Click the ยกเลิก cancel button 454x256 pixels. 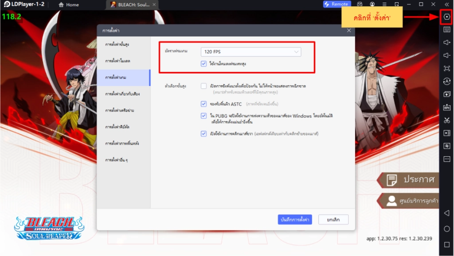(333, 220)
